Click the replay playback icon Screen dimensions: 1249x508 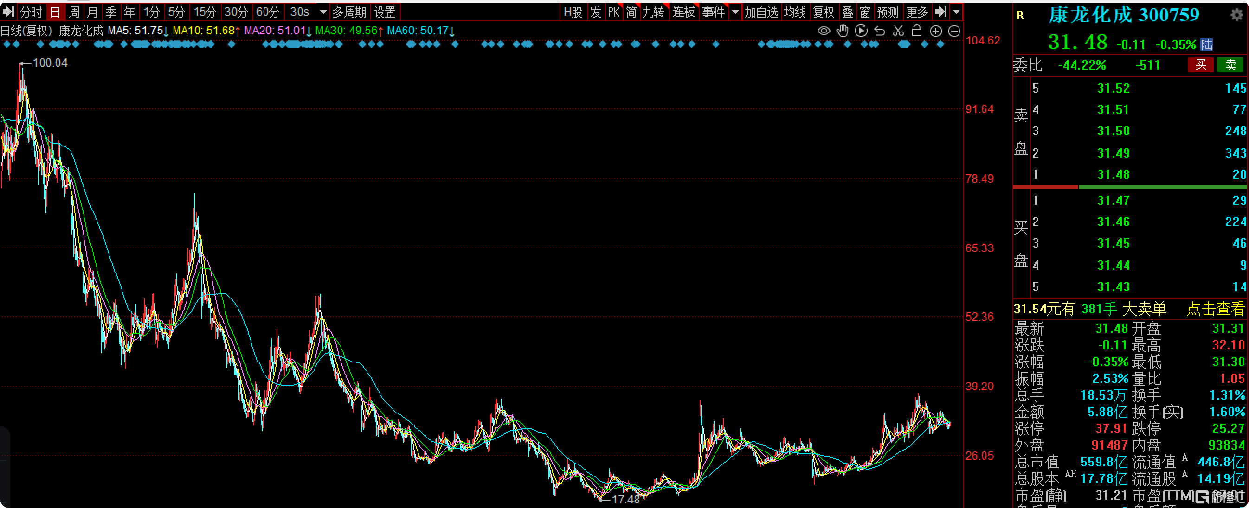(x=861, y=32)
